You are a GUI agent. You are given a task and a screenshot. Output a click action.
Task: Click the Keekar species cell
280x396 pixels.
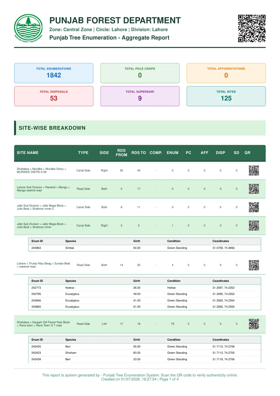pyautogui.click(x=70, y=288)
